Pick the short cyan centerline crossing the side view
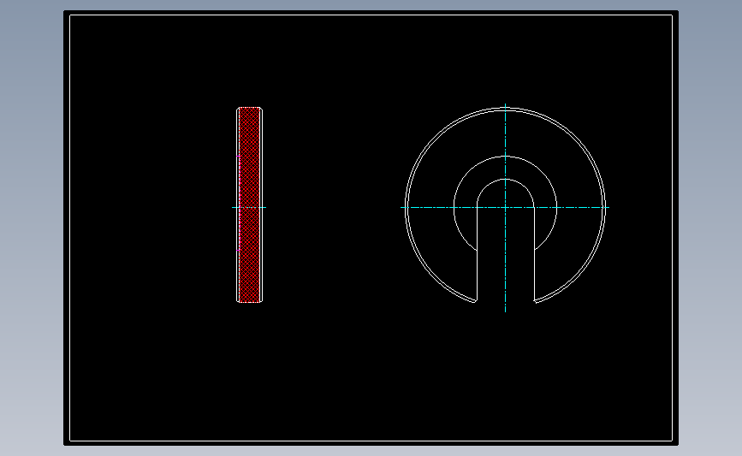This screenshot has height=456, width=742. pyautogui.click(x=249, y=207)
